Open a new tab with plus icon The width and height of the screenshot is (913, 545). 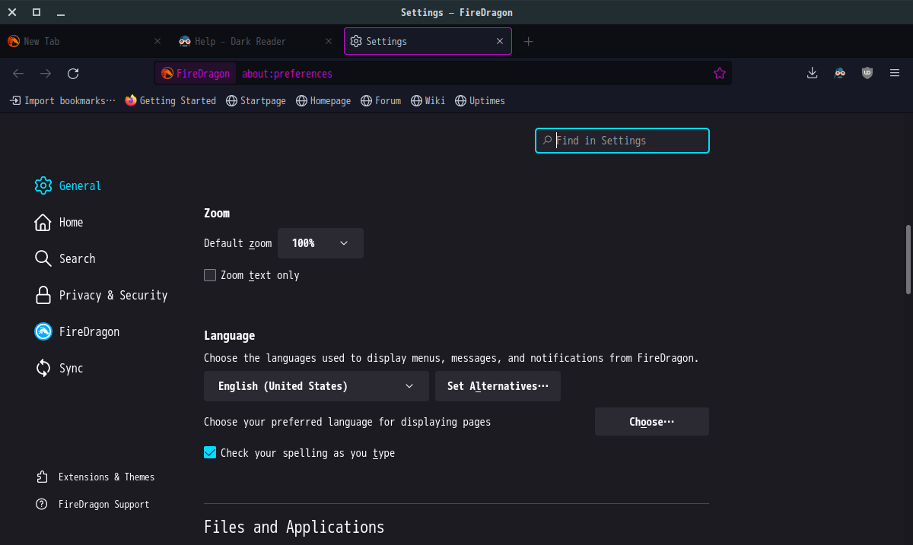click(529, 42)
